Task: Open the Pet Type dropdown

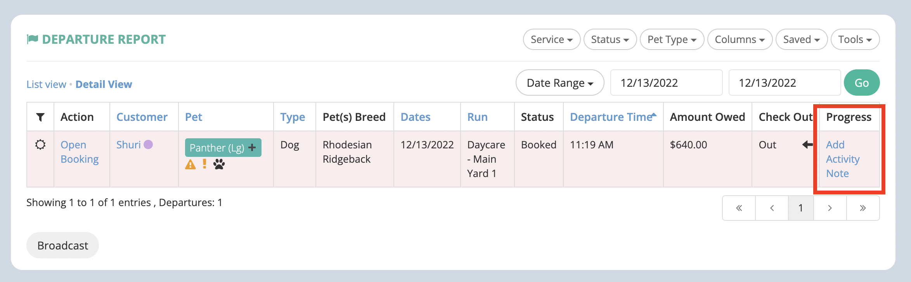Action: pos(672,40)
